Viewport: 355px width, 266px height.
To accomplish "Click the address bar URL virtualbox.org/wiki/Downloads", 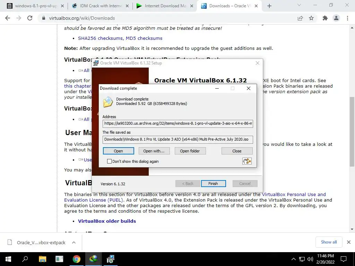I will point(82,18).
